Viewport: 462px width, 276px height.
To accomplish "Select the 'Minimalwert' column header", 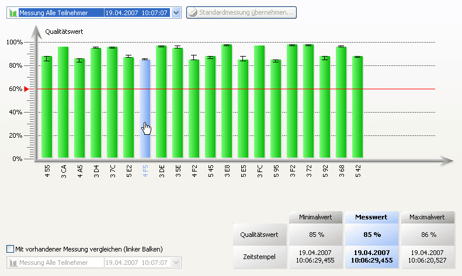I will [x=316, y=217].
